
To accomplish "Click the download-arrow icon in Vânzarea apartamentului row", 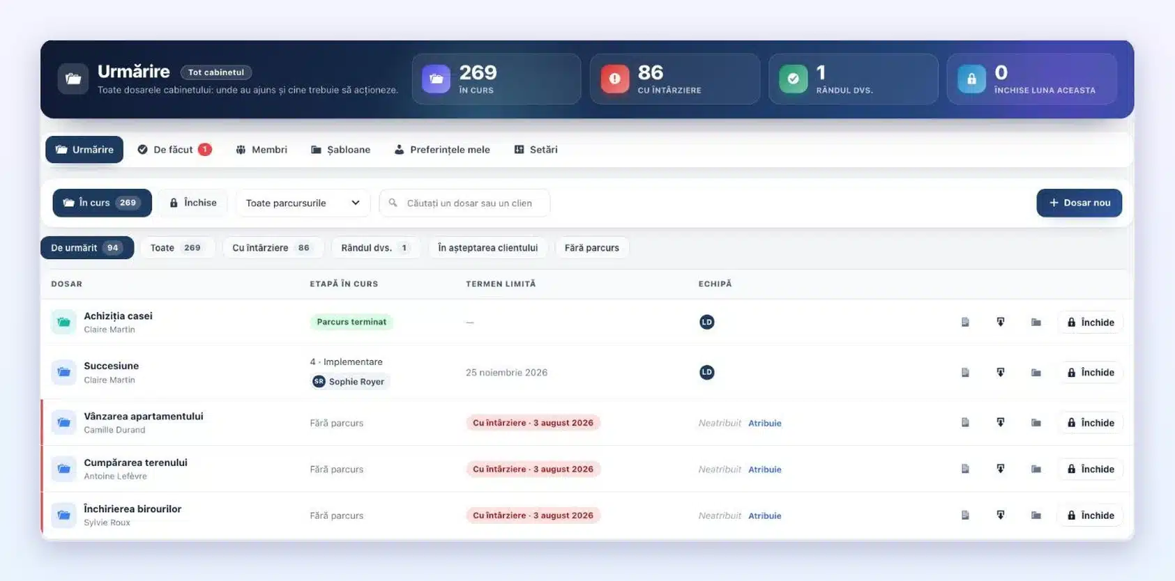I will [x=1001, y=422].
